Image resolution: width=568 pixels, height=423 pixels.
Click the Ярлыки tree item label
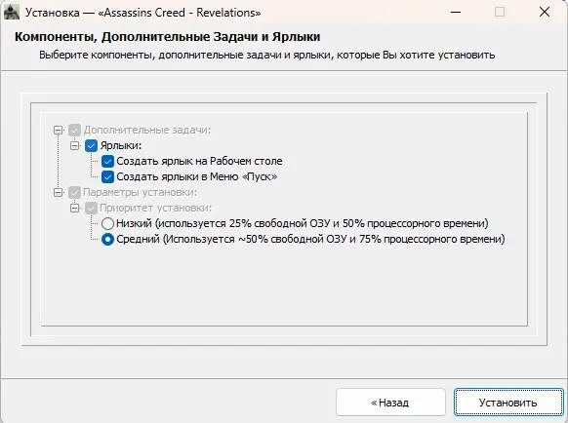121,145
